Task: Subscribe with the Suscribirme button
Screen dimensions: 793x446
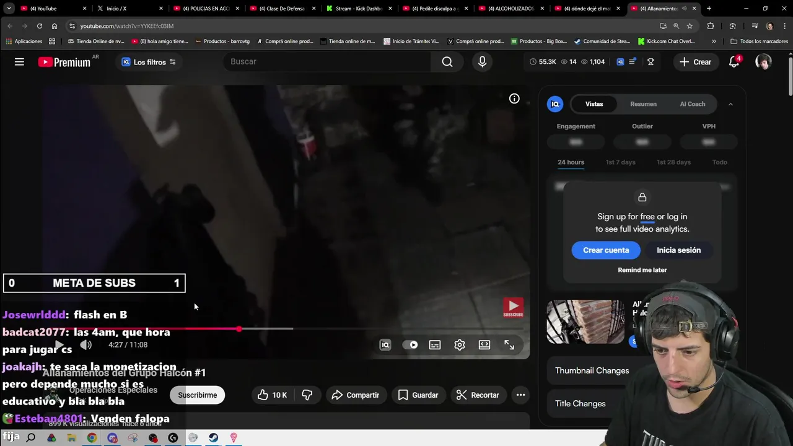Action: pyautogui.click(x=198, y=395)
